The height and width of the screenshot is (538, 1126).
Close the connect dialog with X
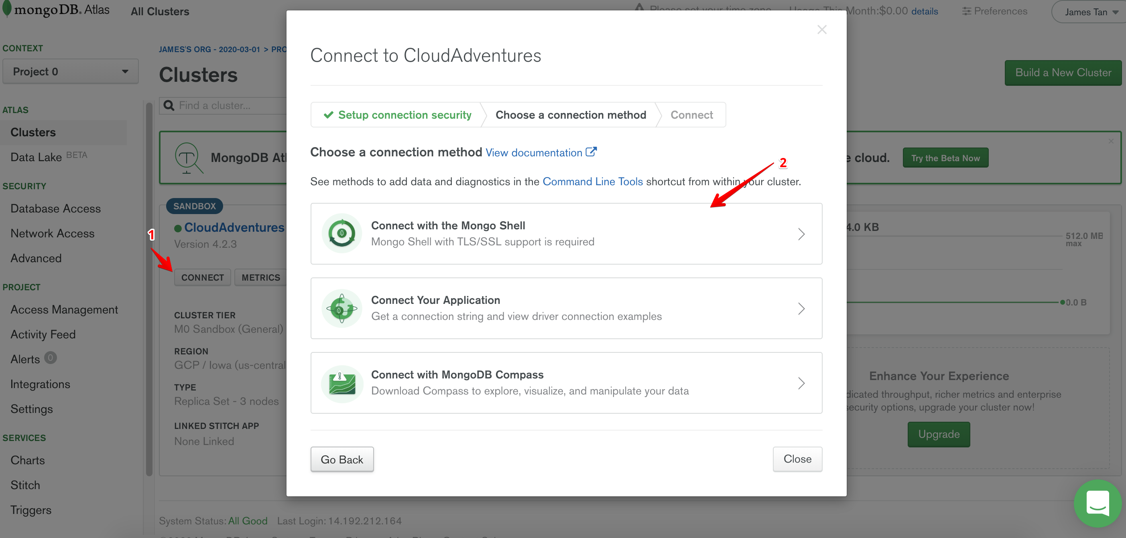pos(822,30)
